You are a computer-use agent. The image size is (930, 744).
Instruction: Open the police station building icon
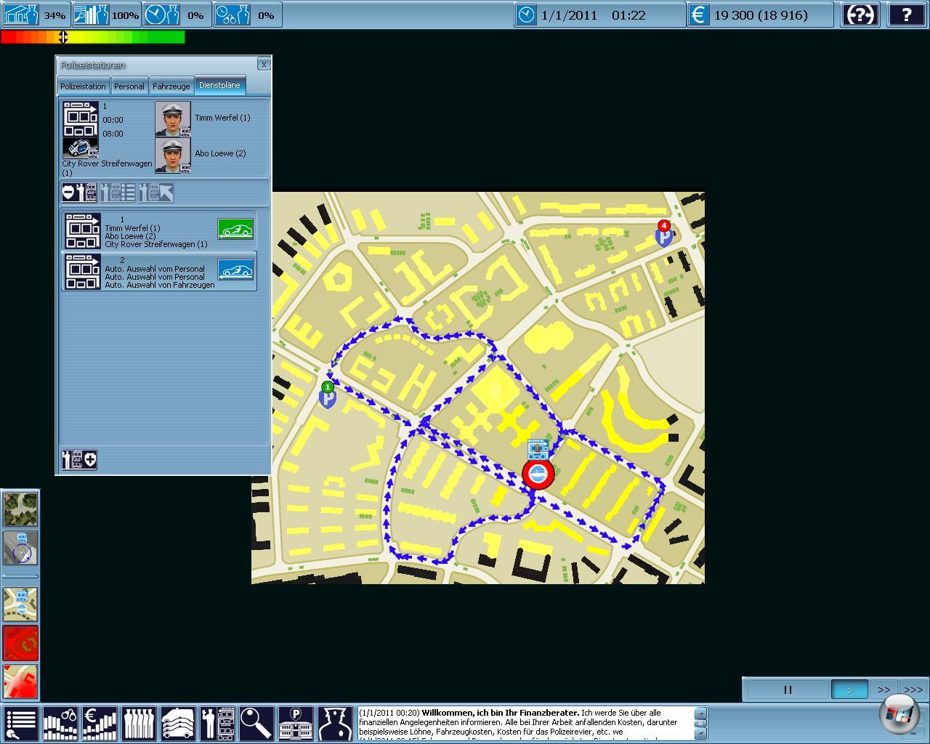tap(296, 724)
